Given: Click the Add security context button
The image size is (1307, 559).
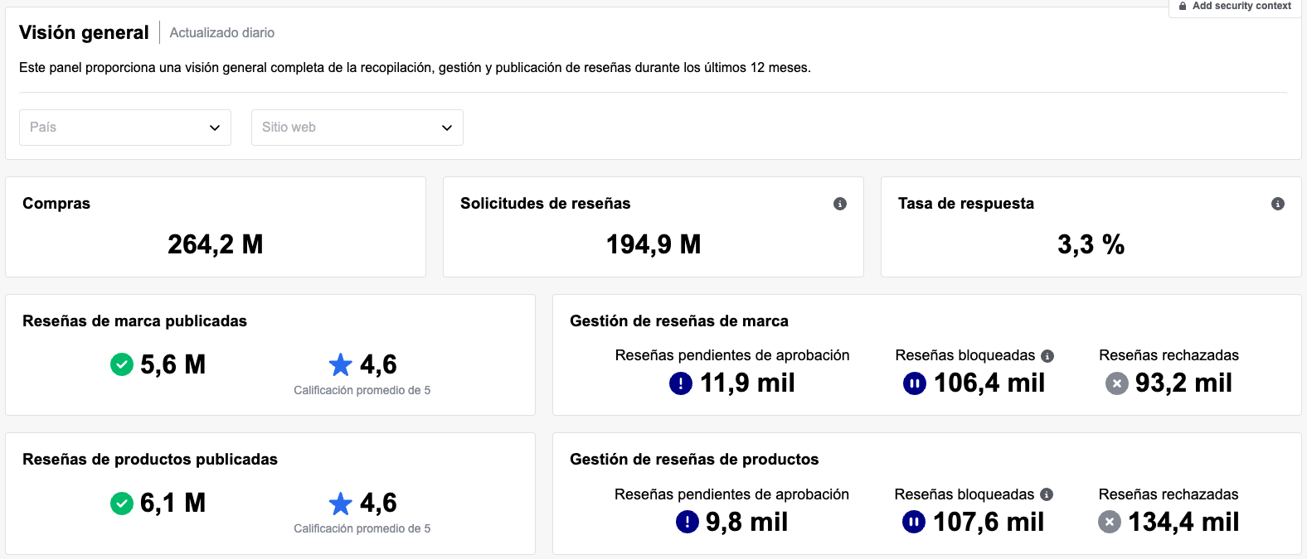Looking at the screenshot, I should click(x=1235, y=7).
